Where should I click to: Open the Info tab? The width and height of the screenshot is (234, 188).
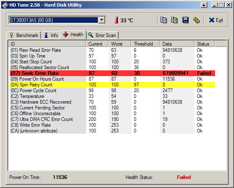(51, 35)
